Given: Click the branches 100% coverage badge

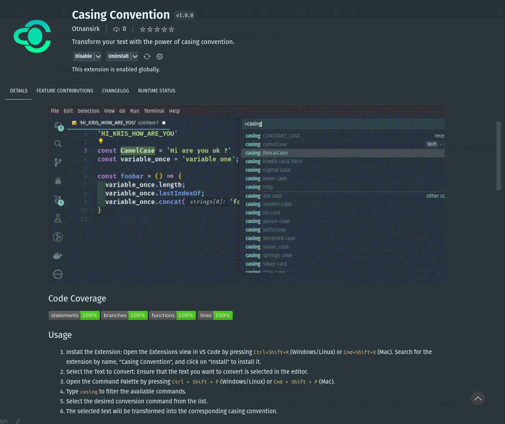Looking at the screenshot, I should pos(124,315).
